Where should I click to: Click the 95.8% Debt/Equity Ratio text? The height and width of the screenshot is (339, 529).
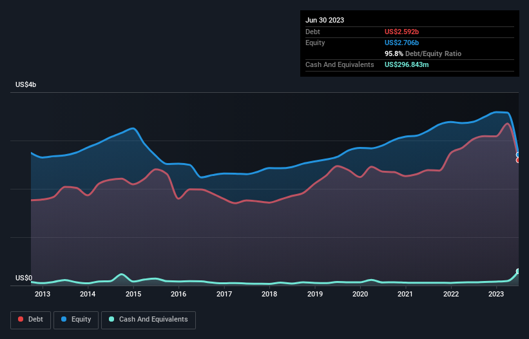423,53
